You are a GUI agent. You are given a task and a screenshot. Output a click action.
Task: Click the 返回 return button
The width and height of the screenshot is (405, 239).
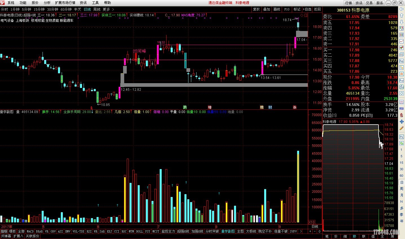coord(317,9)
